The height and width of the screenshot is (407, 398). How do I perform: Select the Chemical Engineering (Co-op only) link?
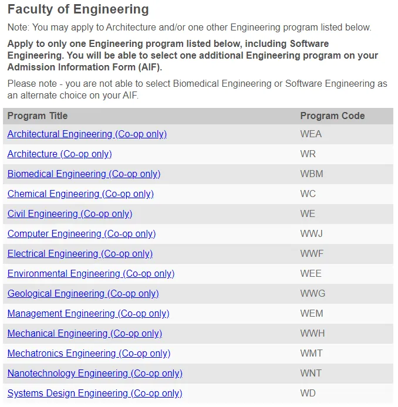80,194
